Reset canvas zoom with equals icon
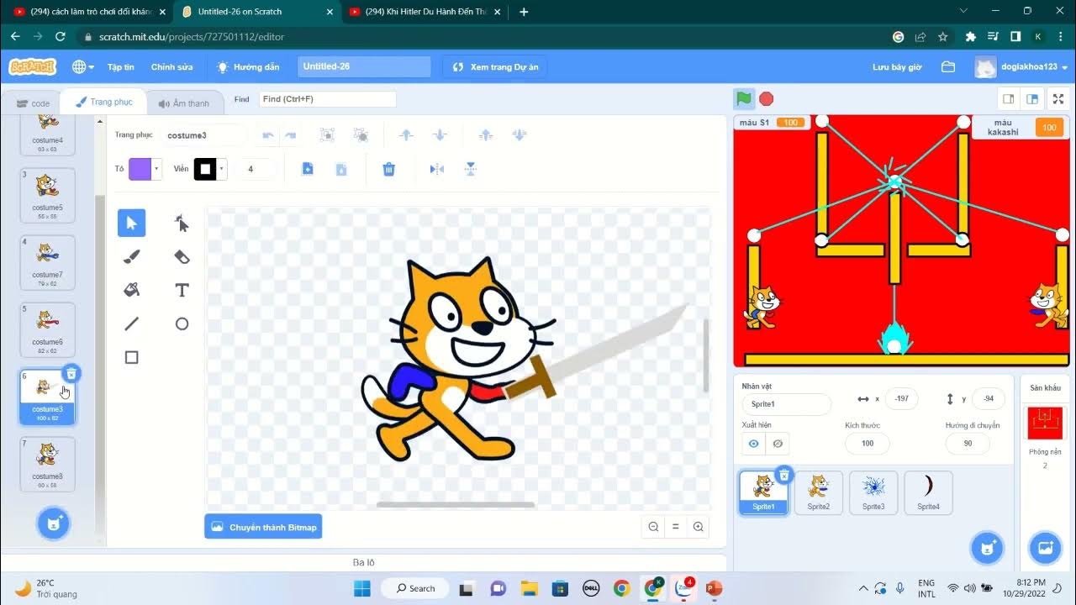 (675, 527)
